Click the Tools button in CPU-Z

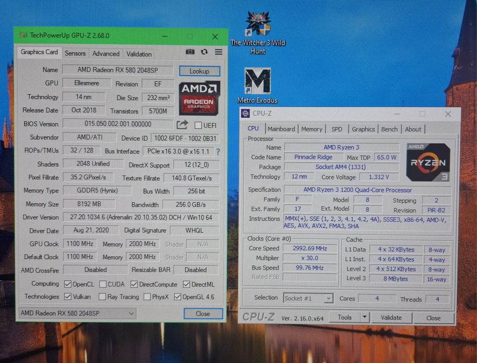coord(344,317)
